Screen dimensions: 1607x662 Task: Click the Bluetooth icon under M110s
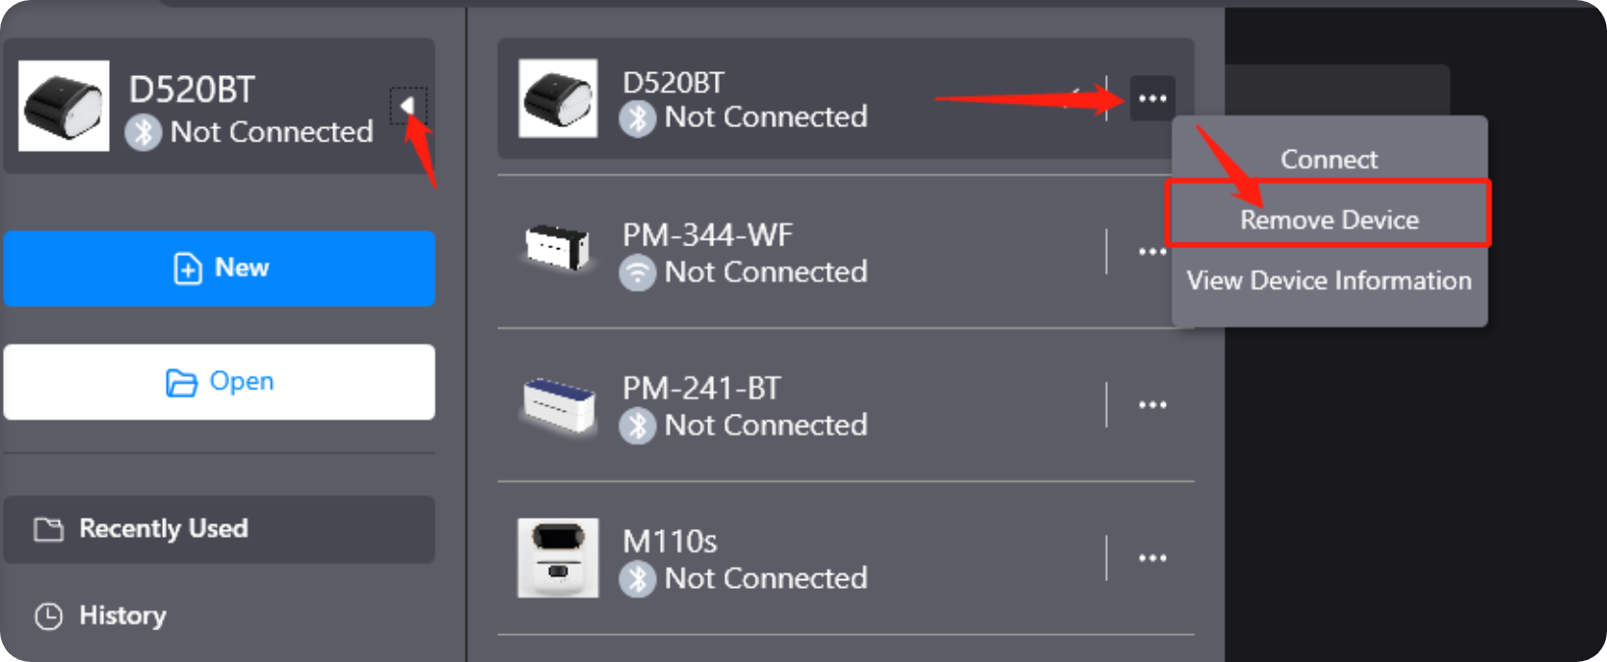pos(637,579)
